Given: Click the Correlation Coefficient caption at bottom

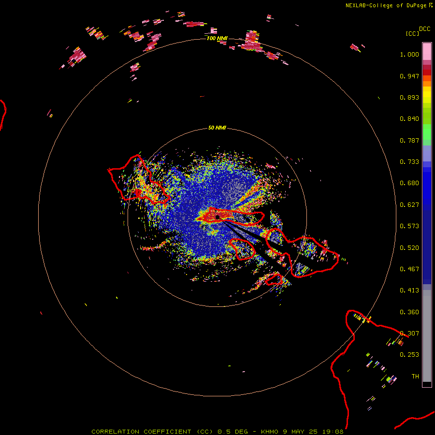Looking at the screenshot, I should pyautogui.click(x=217, y=432).
